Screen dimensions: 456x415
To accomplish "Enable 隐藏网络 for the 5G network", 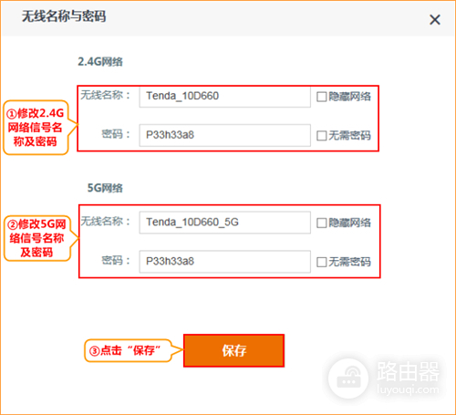I will (321, 223).
